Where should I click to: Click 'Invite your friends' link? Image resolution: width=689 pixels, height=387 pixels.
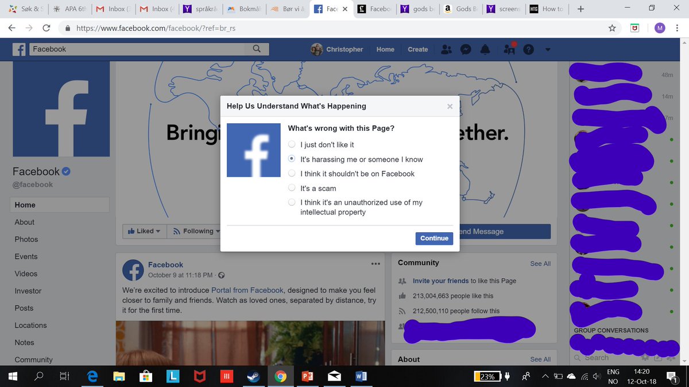pos(440,281)
